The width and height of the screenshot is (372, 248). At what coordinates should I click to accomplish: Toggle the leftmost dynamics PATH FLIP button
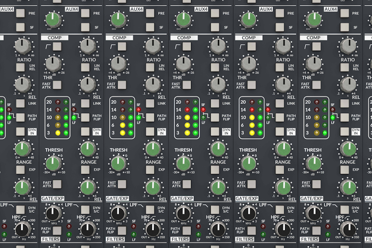(x=21, y=116)
